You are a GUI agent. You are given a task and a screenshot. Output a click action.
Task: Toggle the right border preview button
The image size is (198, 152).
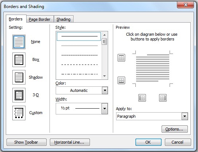pyautogui.click(x=163, y=98)
